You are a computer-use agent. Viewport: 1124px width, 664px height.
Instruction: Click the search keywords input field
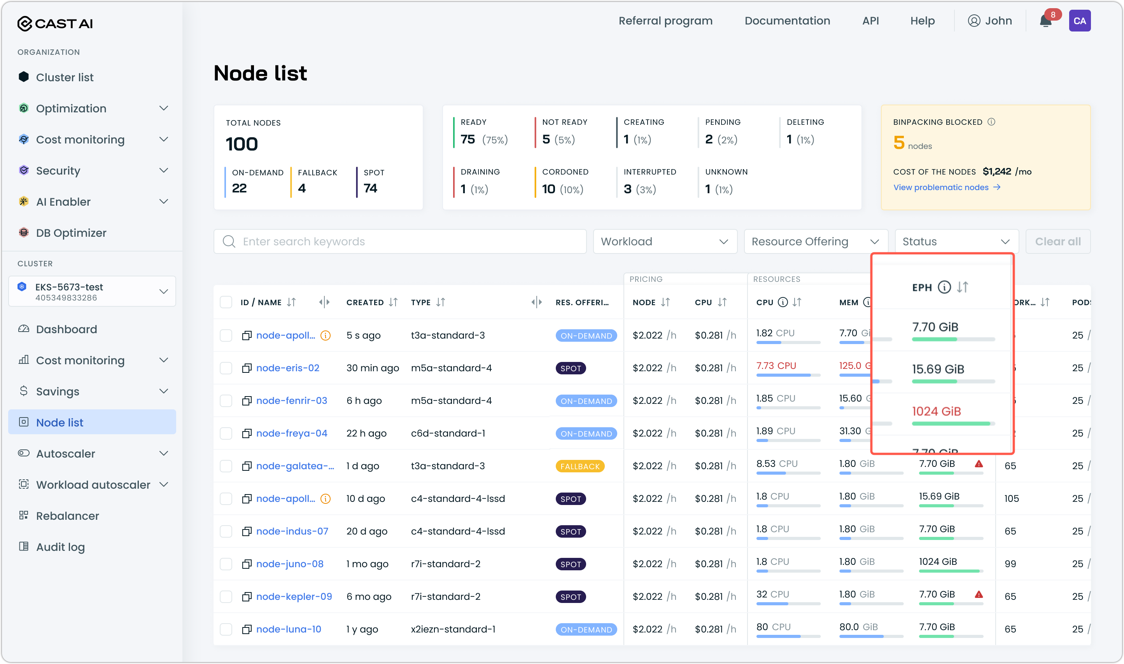(400, 242)
